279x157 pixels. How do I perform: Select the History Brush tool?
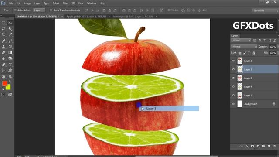coord(10,47)
